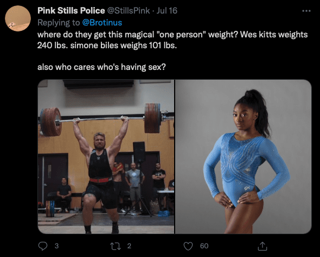Click the 'Replying to' label text

point(59,23)
